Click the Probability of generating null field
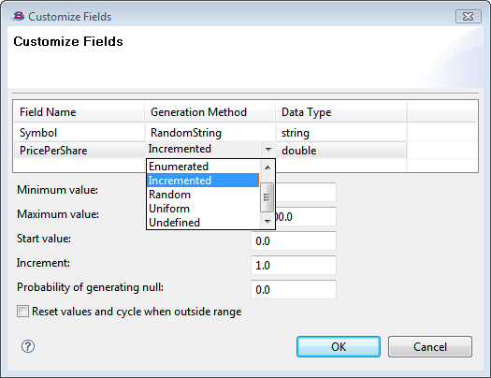Image resolution: width=491 pixels, height=378 pixels. [x=294, y=289]
